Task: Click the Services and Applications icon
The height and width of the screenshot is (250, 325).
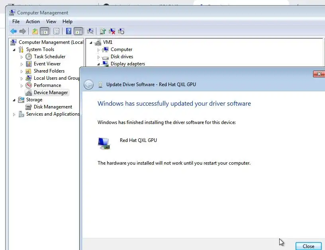Action: tap(21, 114)
